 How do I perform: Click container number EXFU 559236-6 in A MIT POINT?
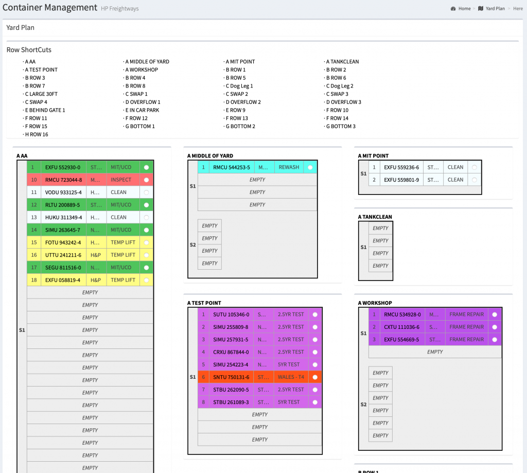pyautogui.click(x=401, y=167)
